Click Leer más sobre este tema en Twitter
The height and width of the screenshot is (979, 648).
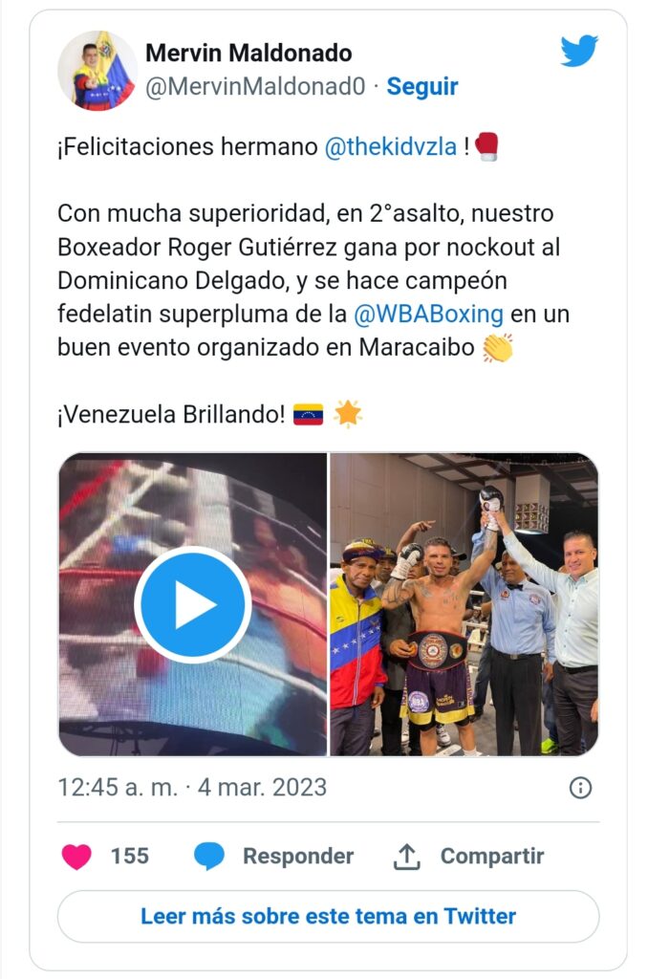click(329, 916)
